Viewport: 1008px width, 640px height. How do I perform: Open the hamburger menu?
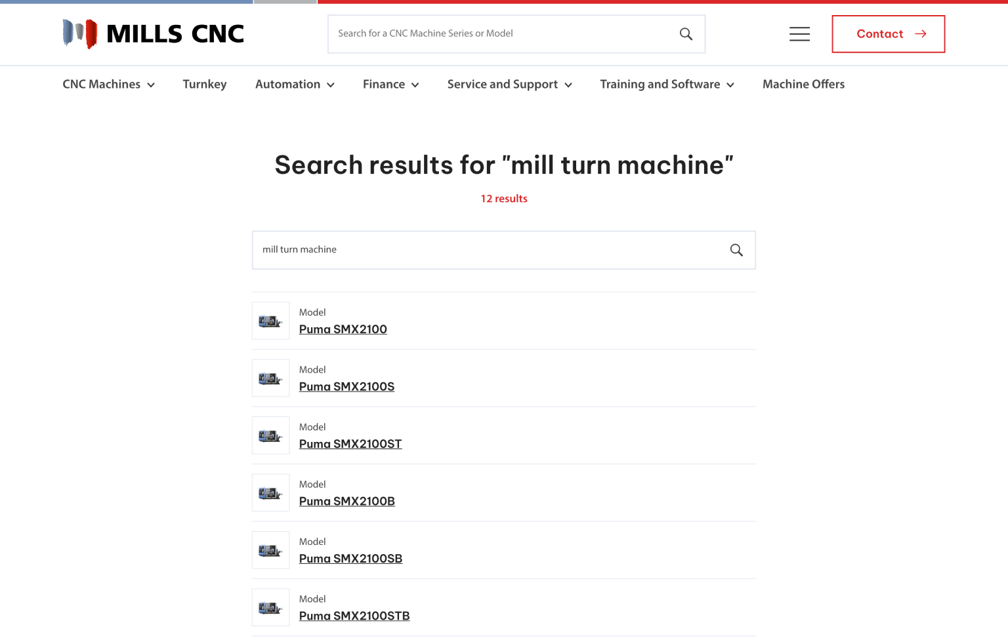tap(799, 34)
